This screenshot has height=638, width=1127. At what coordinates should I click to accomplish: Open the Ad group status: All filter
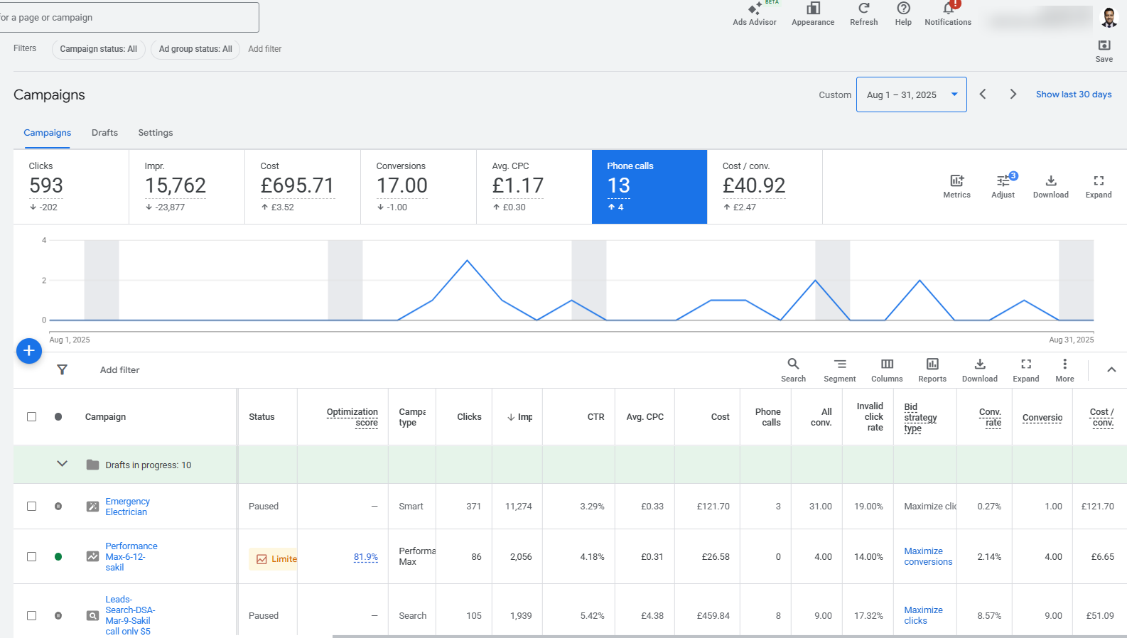coord(195,49)
